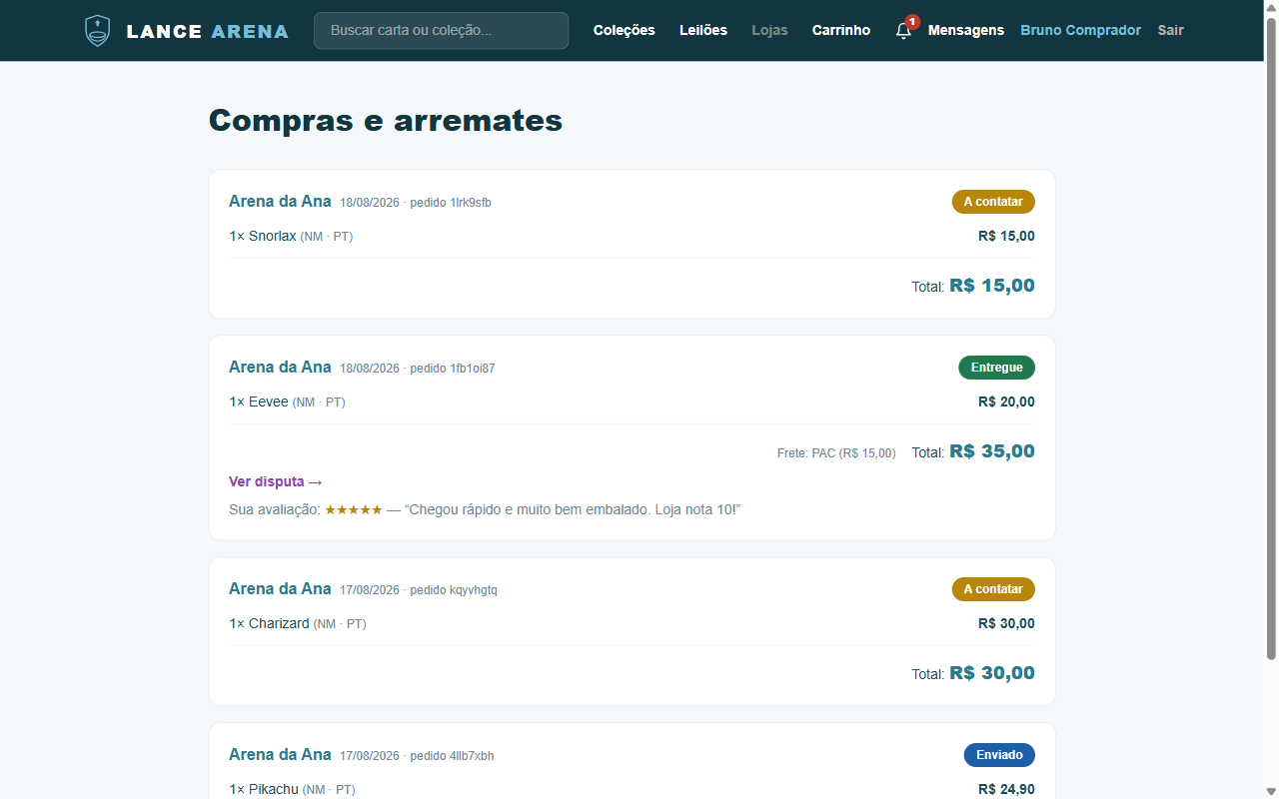Click the A contatar badge on Charizard order

tap(993, 589)
